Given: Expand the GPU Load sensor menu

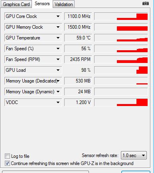Looking at the screenshot, I should click(x=58, y=70).
